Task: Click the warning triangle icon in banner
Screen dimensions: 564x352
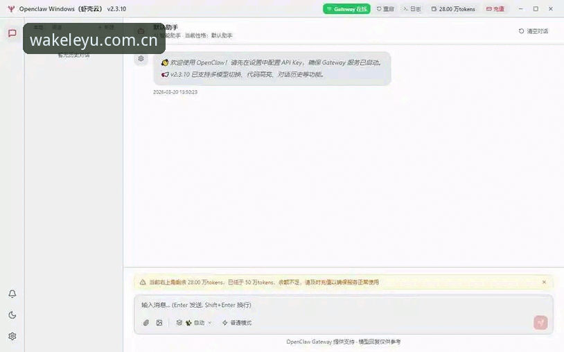Action: click(x=143, y=282)
